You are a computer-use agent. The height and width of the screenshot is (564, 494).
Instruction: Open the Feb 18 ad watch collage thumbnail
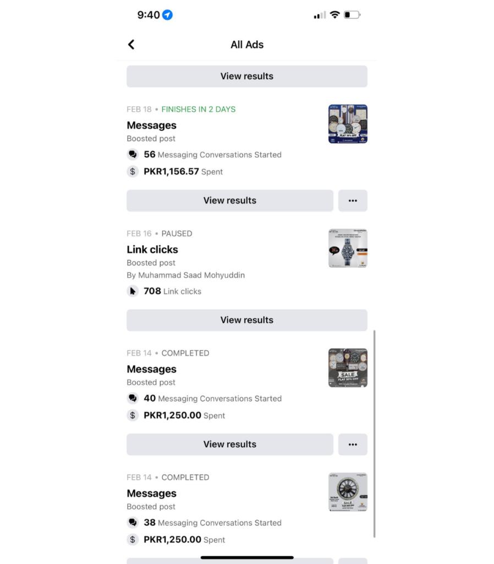click(x=348, y=124)
